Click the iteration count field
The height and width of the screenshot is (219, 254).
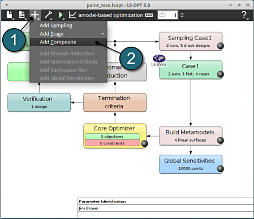point(167,15)
